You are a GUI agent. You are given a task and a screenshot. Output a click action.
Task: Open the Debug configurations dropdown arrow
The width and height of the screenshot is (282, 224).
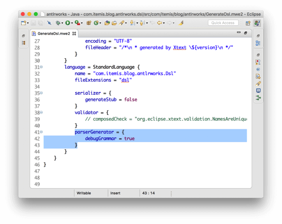(x=62, y=23)
